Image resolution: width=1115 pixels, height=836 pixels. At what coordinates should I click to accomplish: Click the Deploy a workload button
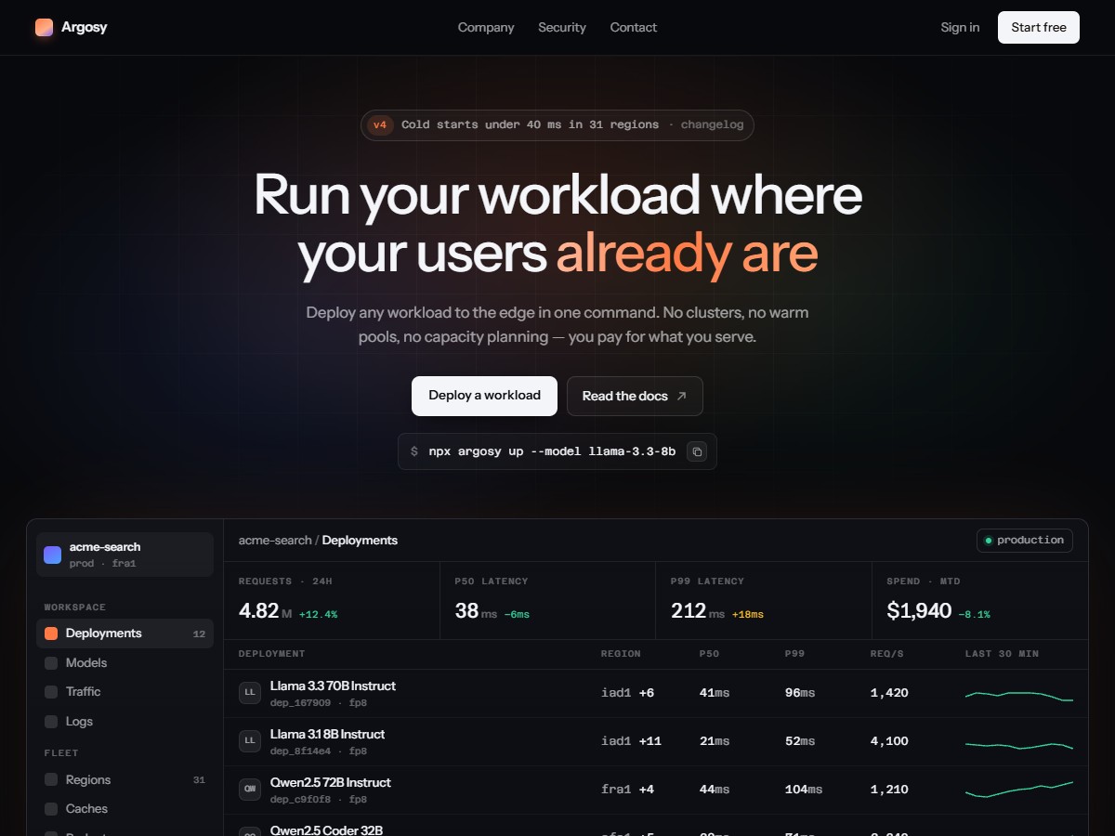point(484,396)
